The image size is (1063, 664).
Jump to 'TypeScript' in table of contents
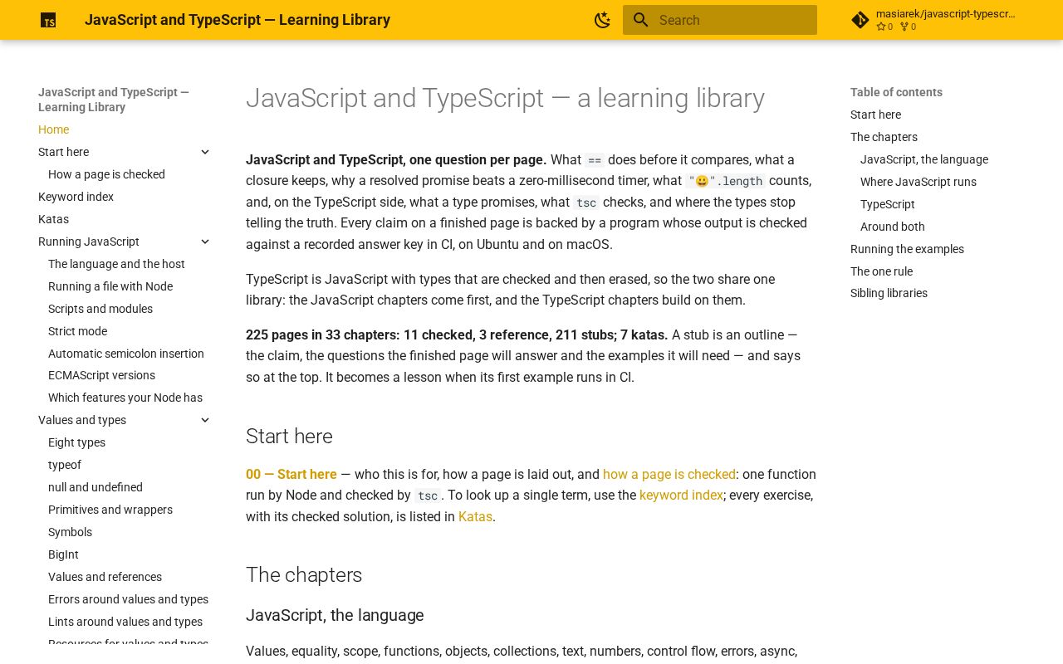coord(887,204)
